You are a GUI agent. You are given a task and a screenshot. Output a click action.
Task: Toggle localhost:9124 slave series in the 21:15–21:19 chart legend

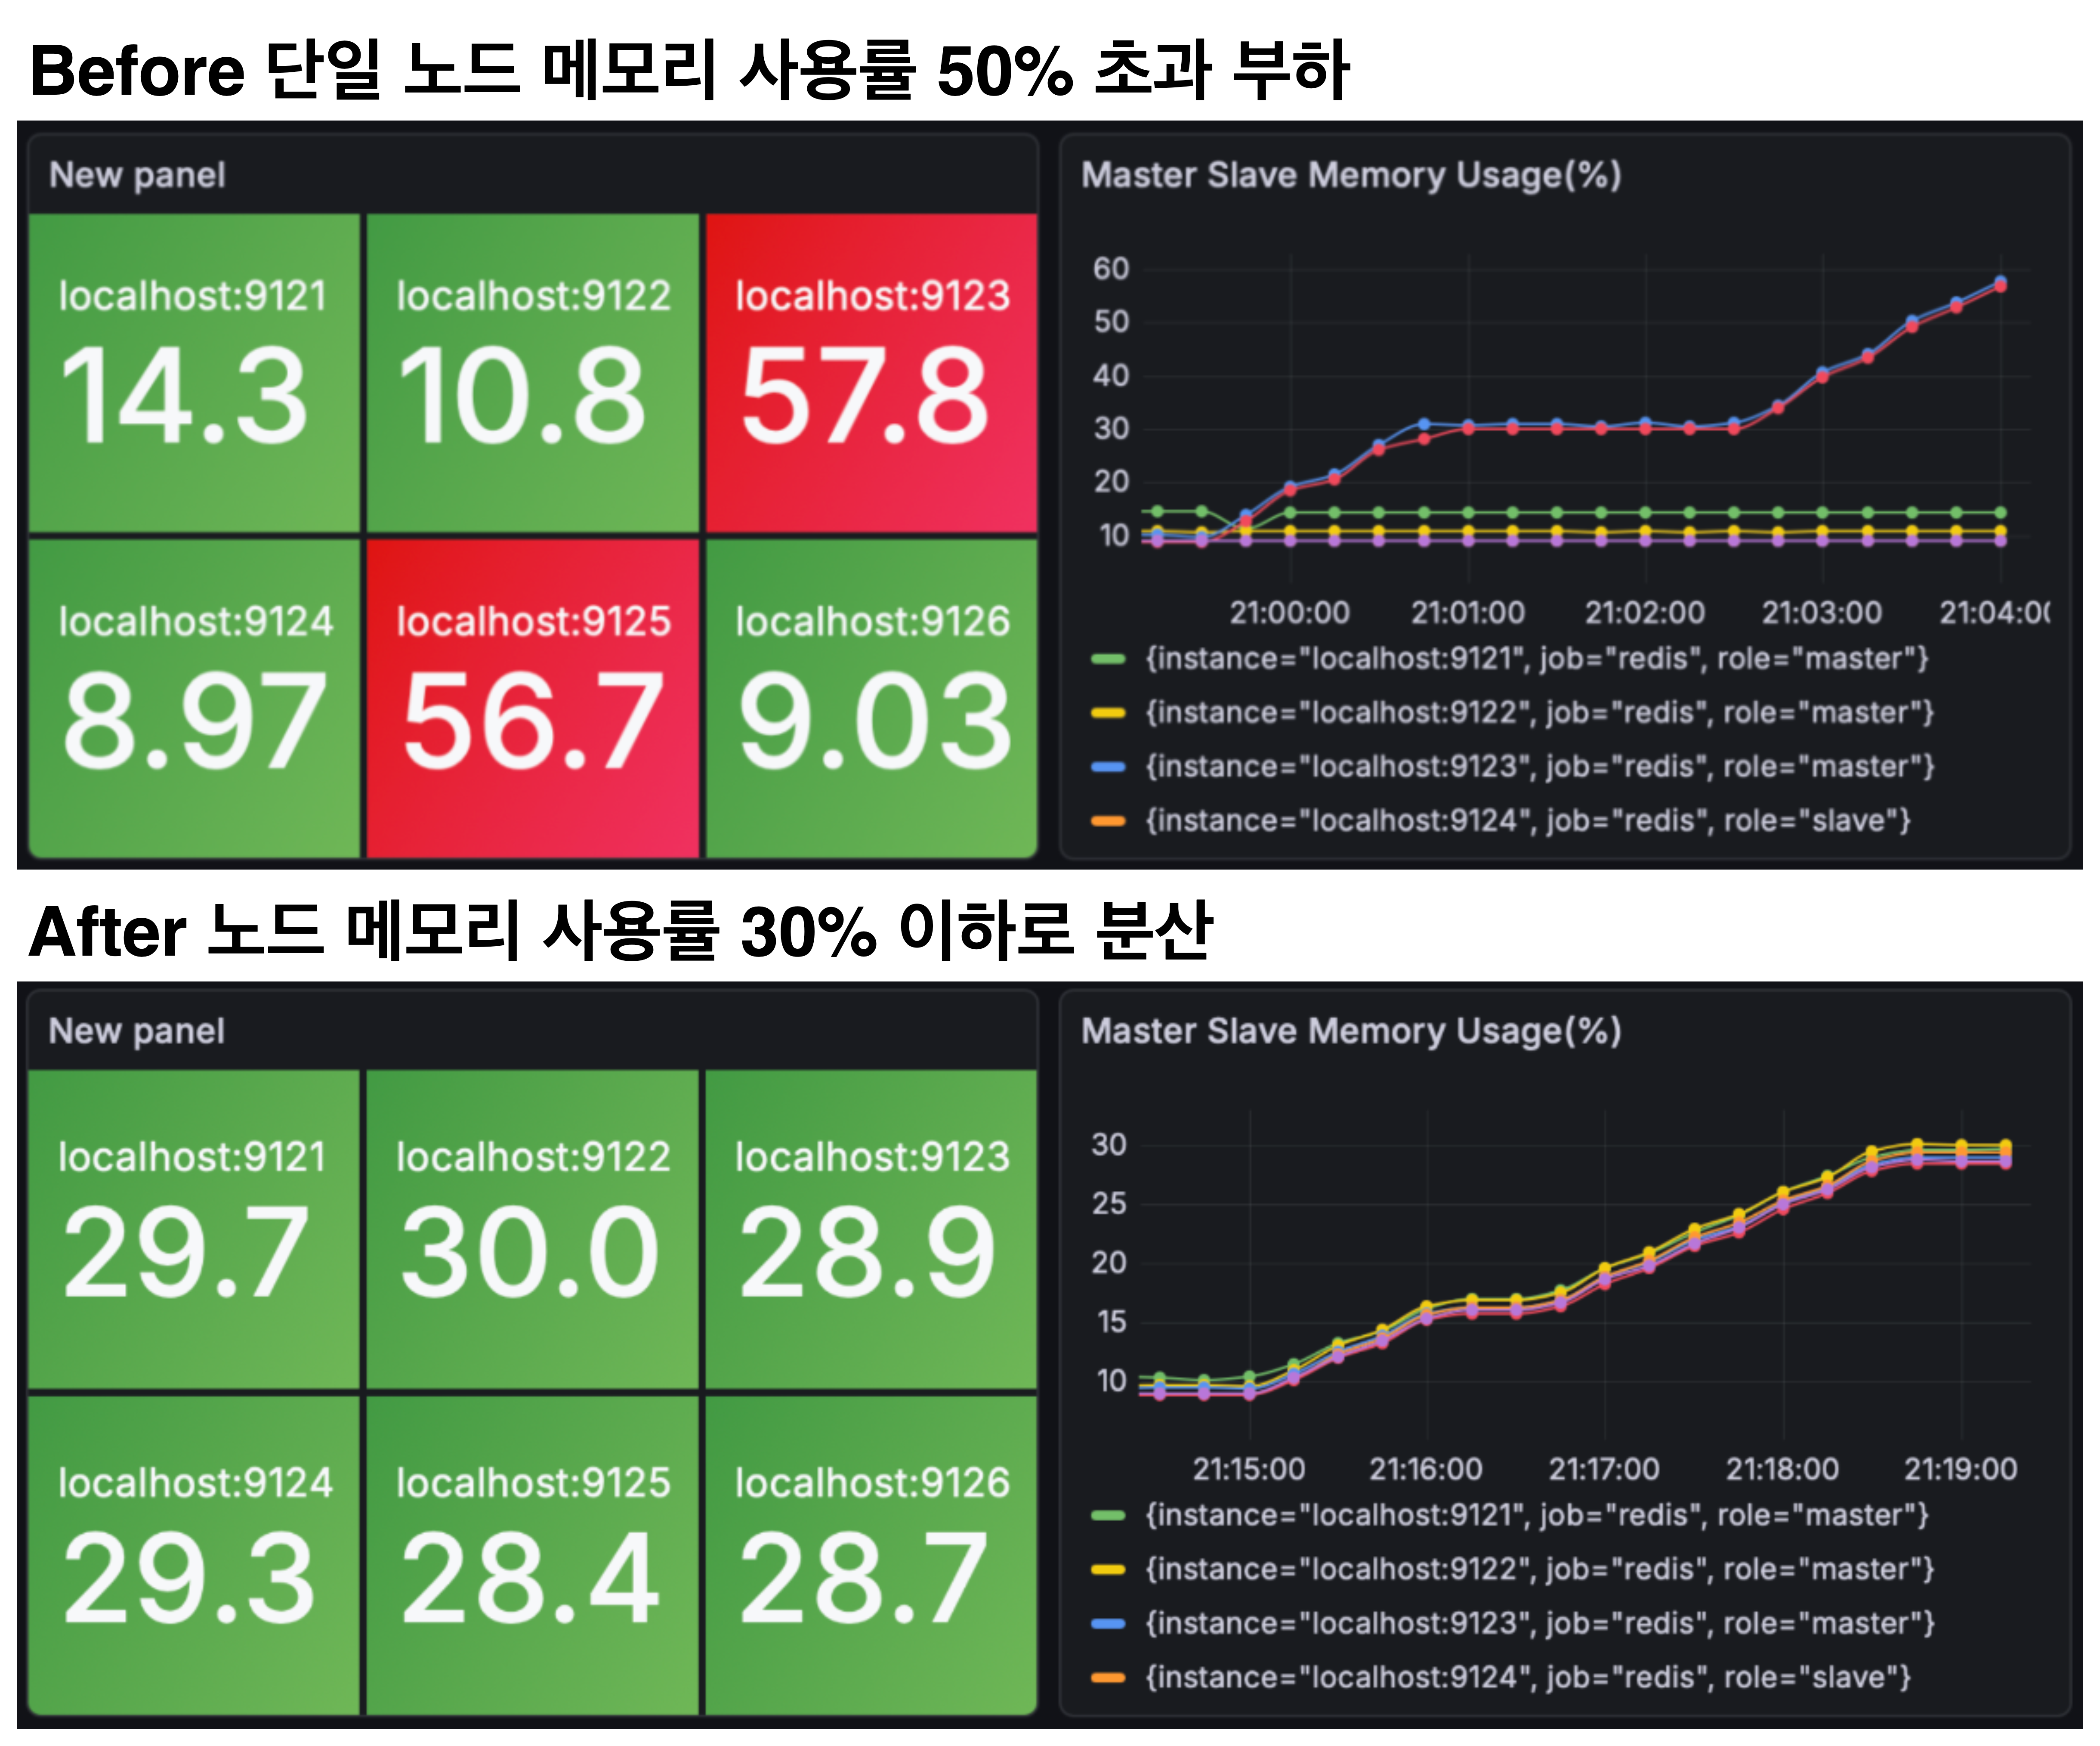pyautogui.click(x=1527, y=1678)
